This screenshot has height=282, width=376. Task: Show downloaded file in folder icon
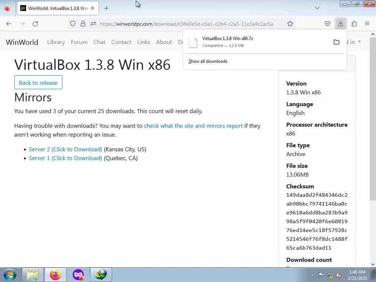coord(336,42)
